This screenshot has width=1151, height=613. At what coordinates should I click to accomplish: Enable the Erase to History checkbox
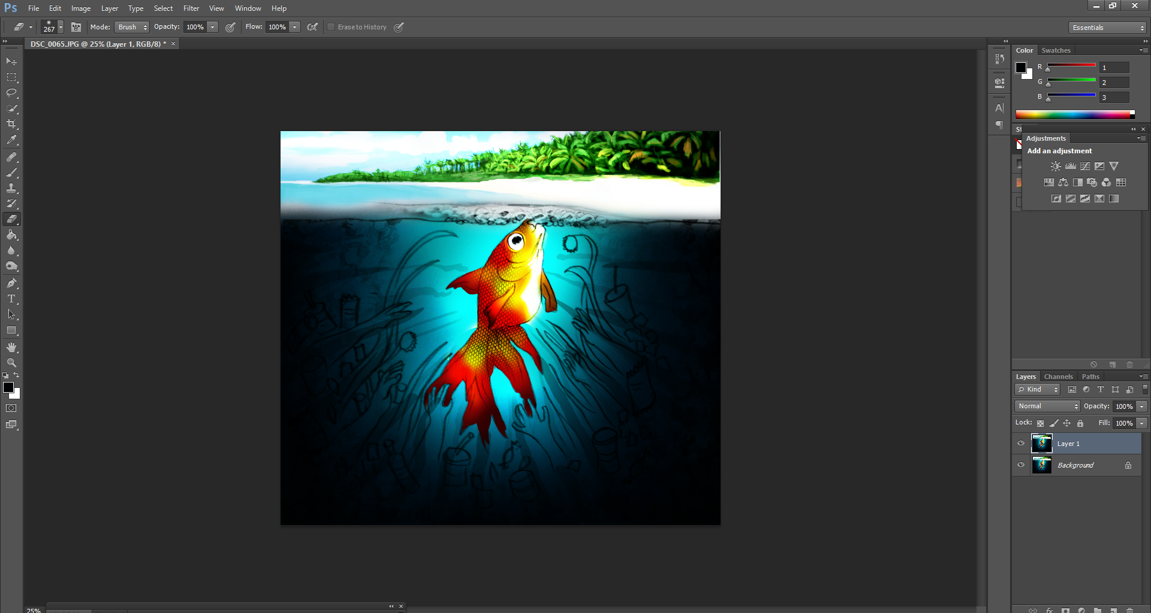pyautogui.click(x=331, y=27)
